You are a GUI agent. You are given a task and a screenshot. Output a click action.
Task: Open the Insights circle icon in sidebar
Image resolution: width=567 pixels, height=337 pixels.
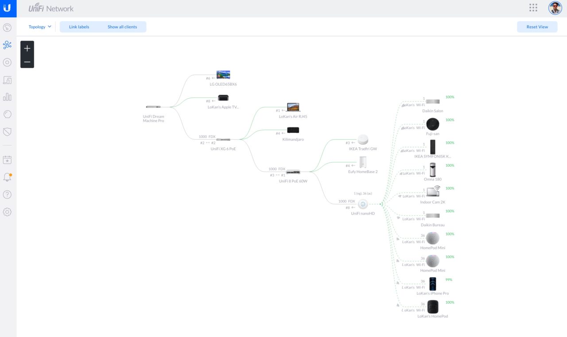[x=7, y=114]
